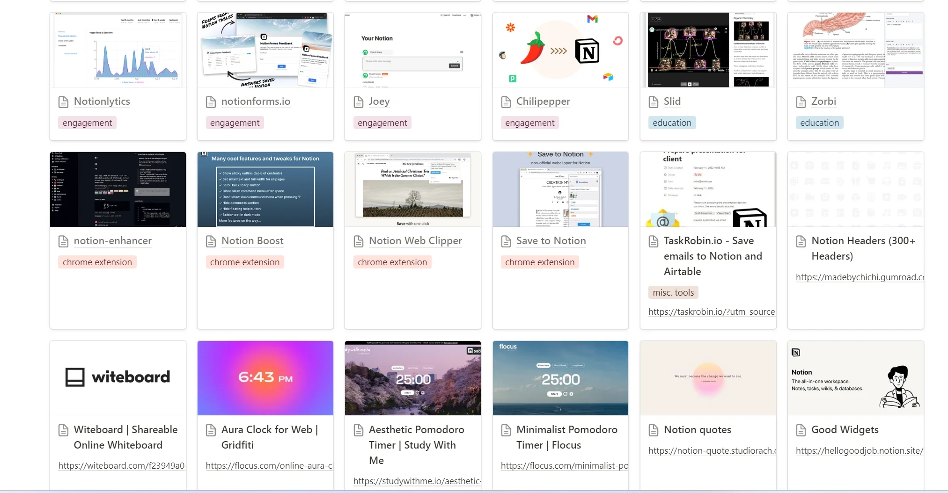Click the page icon beside Notion quotes
Screen dimensions: 948x493
point(654,430)
